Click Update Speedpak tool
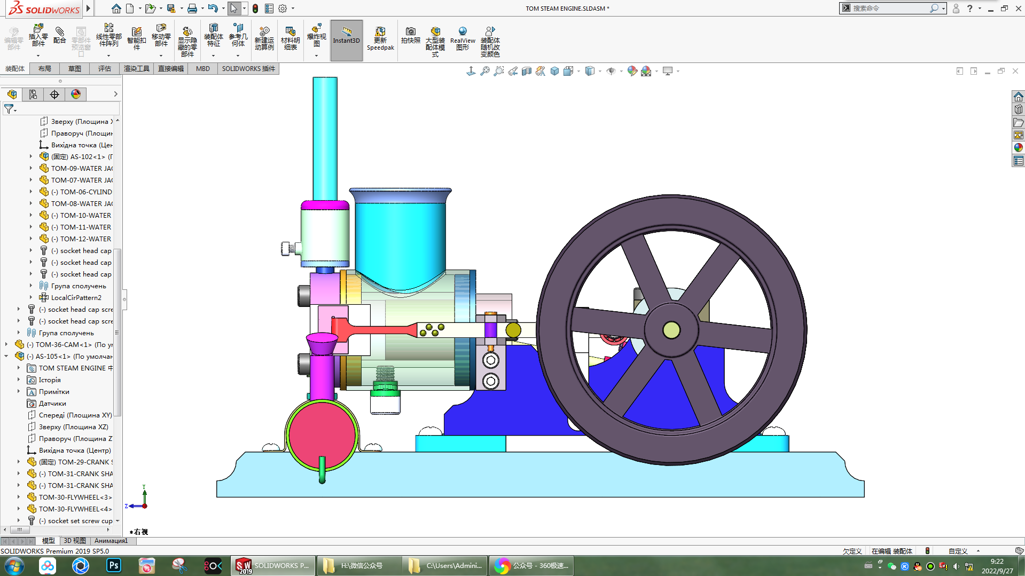Viewport: 1025px width, 576px height. click(x=380, y=39)
